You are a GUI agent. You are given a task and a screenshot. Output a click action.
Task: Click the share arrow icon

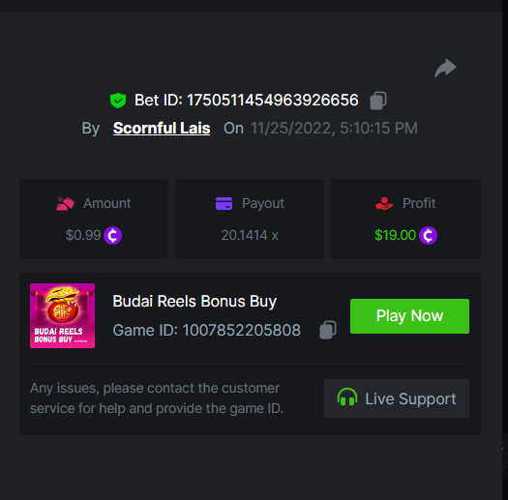click(x=445, y=68)
